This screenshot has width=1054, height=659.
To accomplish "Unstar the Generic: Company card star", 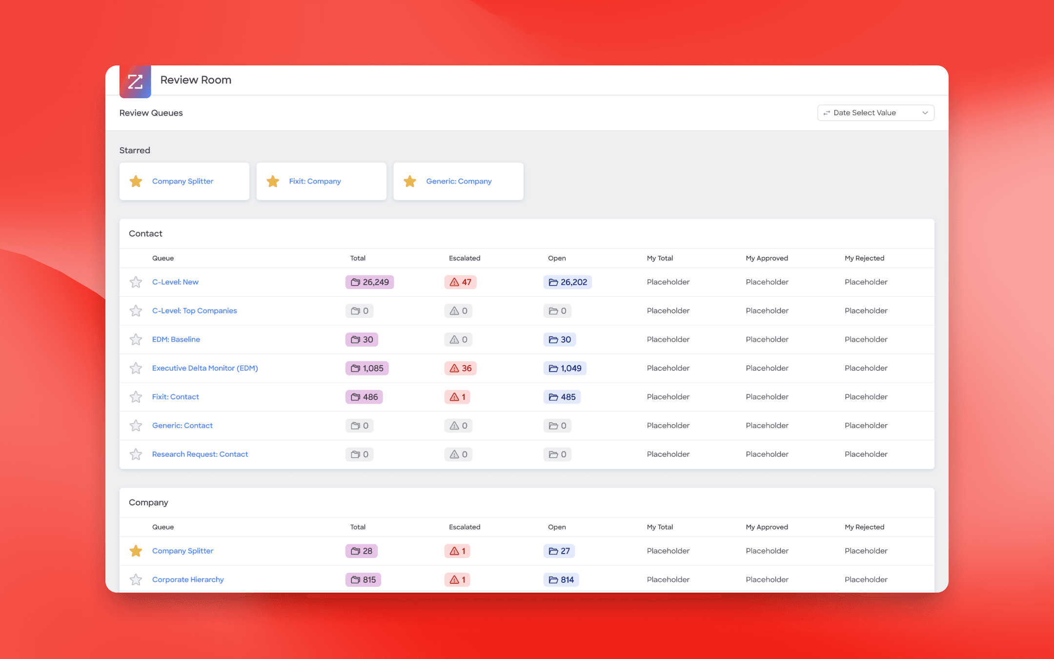I will point(410,182).
